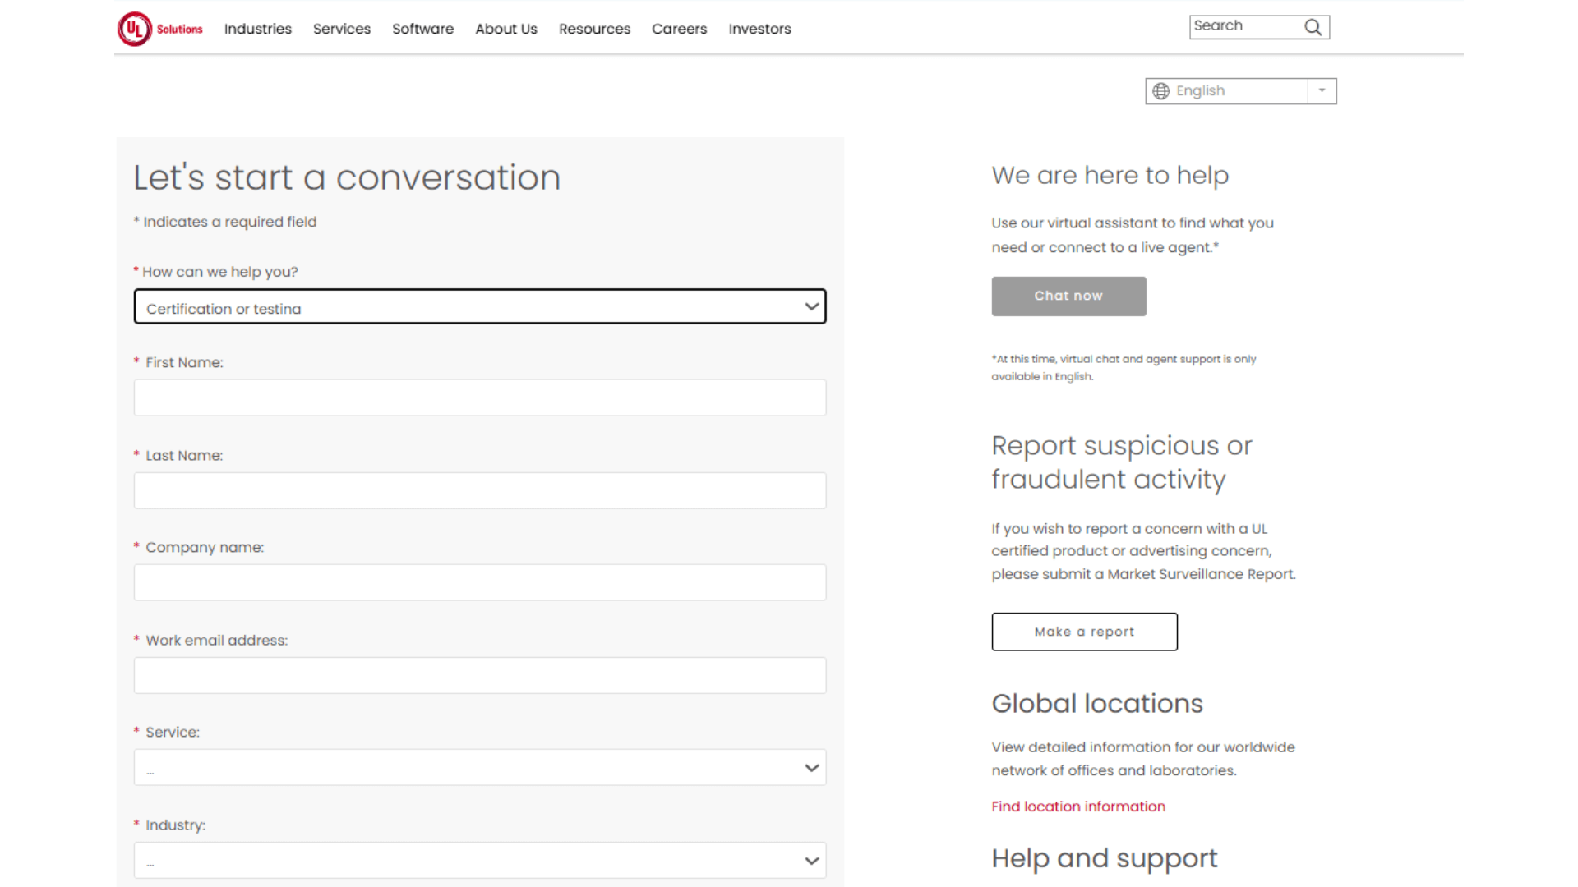1578x887 pixels.
Task: Open the Resources menu
Action: tap(594, 29)
